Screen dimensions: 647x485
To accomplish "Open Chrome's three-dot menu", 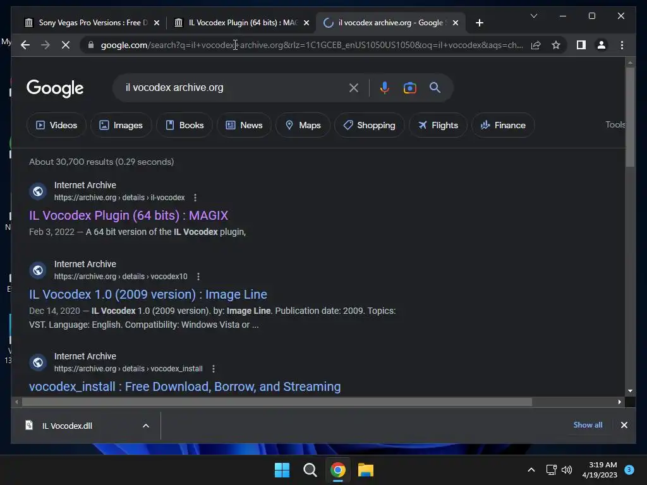I will 622,45.
